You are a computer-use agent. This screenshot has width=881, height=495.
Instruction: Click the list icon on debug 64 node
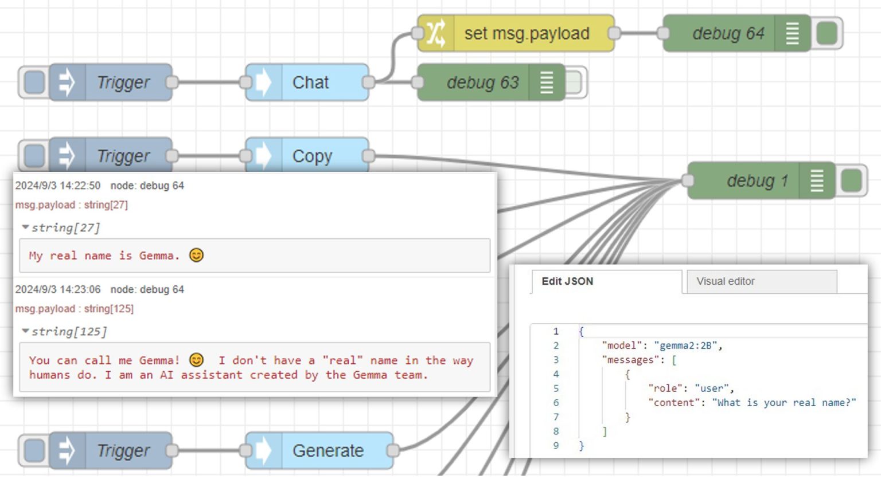click(792, 33)
